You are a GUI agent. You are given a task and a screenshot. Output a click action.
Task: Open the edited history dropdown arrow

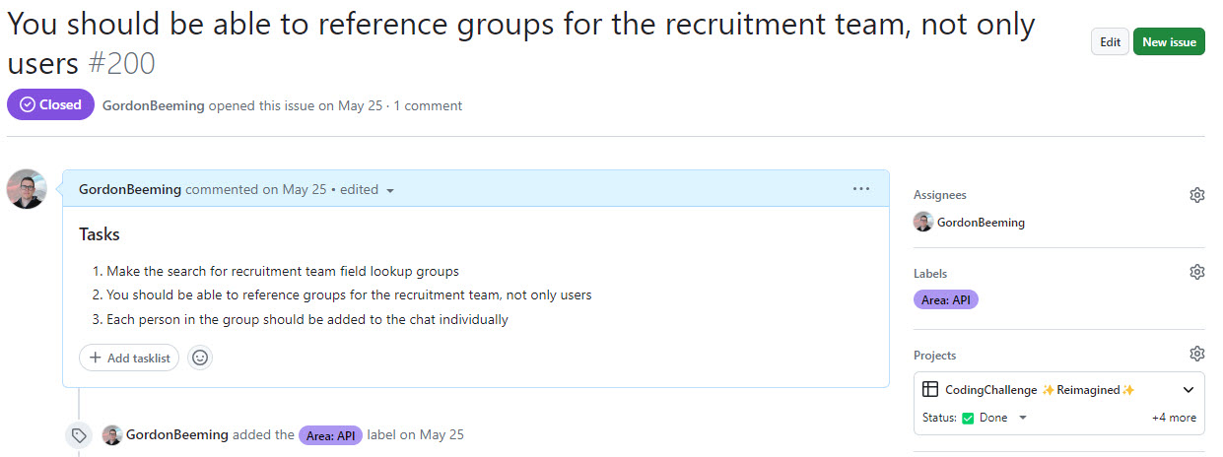pos(390,190)
